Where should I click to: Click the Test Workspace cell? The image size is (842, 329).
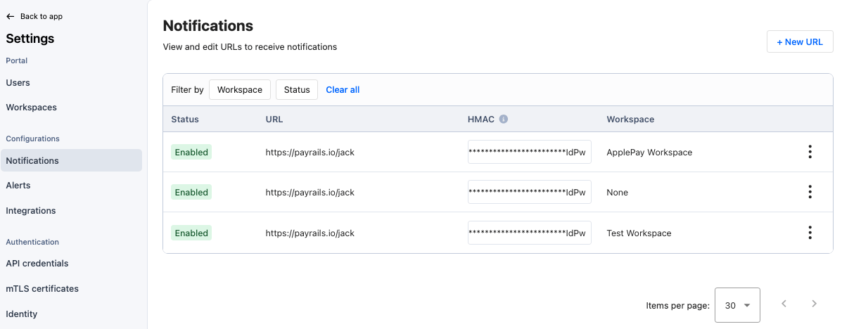(639, 233)
